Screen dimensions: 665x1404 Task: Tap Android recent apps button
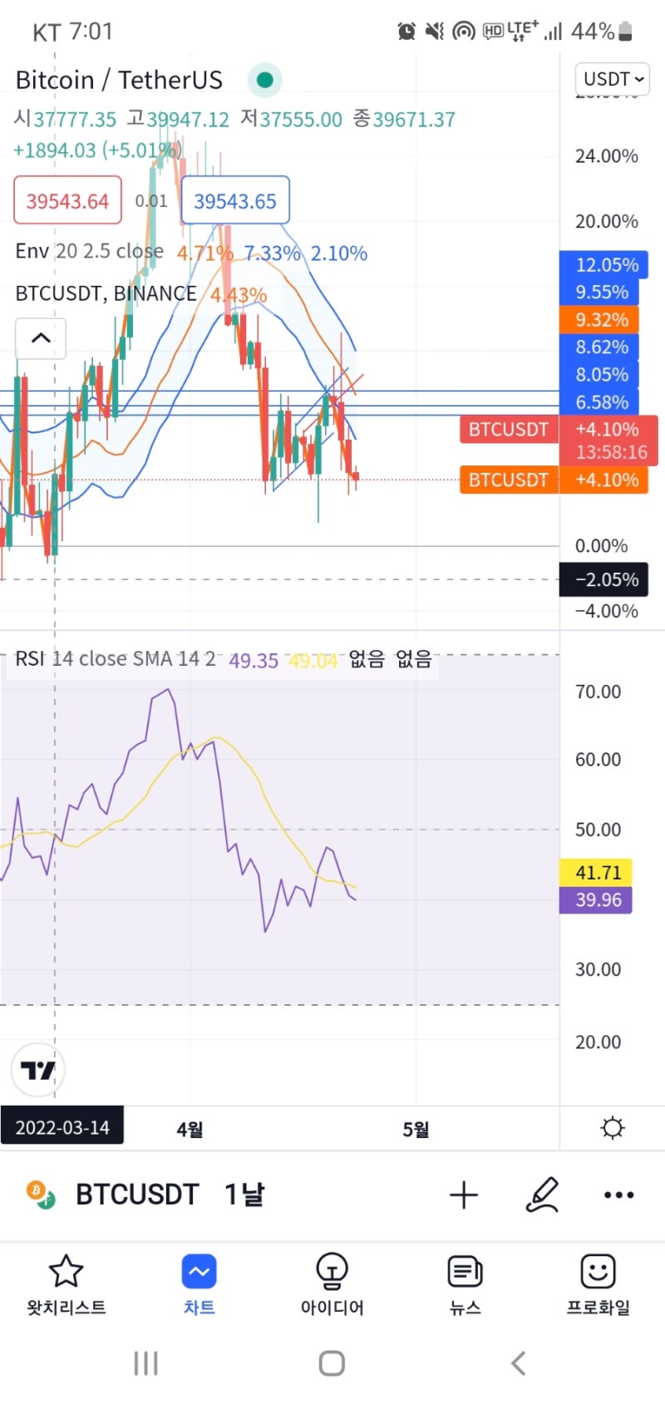point(146,1363)
